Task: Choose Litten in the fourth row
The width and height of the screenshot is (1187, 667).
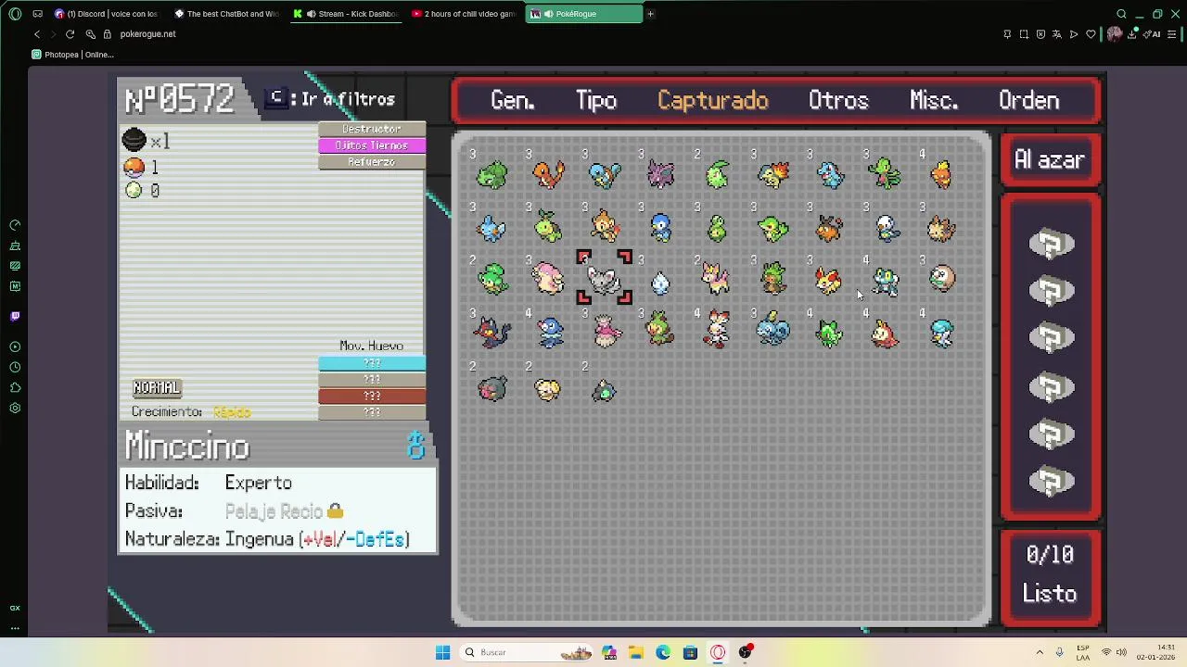Action: tap(491, 332)
